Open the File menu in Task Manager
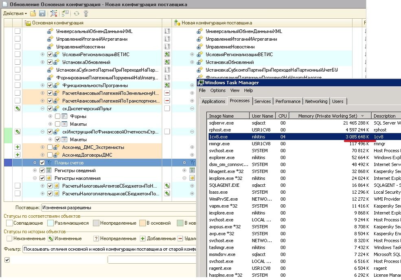This screenshot has width=401, height=280. [202, 90]
